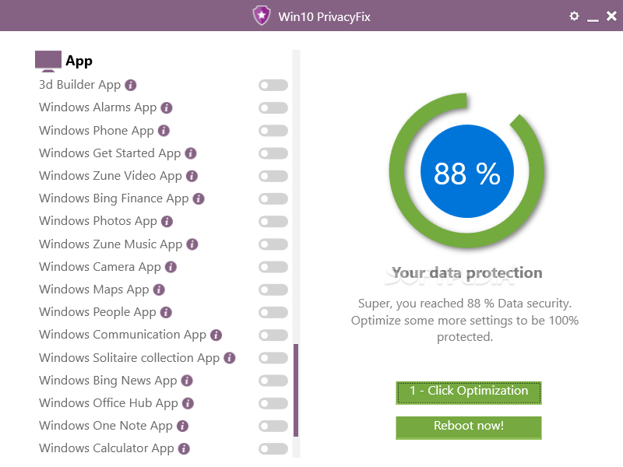Select the Windows Calculator App label
Image resolution: width=623 pixels, height=467 pixels.
[x=107, y=448]
